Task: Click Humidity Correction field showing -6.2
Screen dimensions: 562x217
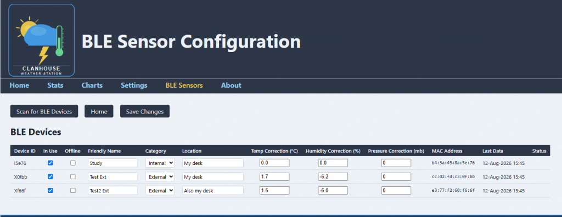Action: (x=333, y=176)
